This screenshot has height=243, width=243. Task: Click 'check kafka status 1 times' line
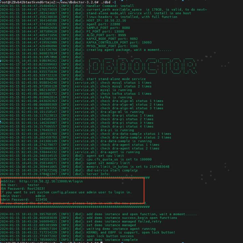point(126,94)
